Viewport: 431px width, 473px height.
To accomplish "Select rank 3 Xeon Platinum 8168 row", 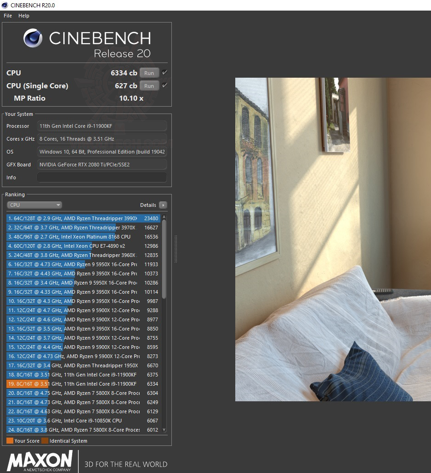I will [x=83, y=237].
